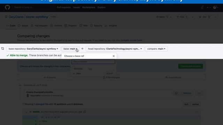Open the base repository dropdown
Image resolution: width=223 pixels, height=125 pixels.
click(33, 49)
